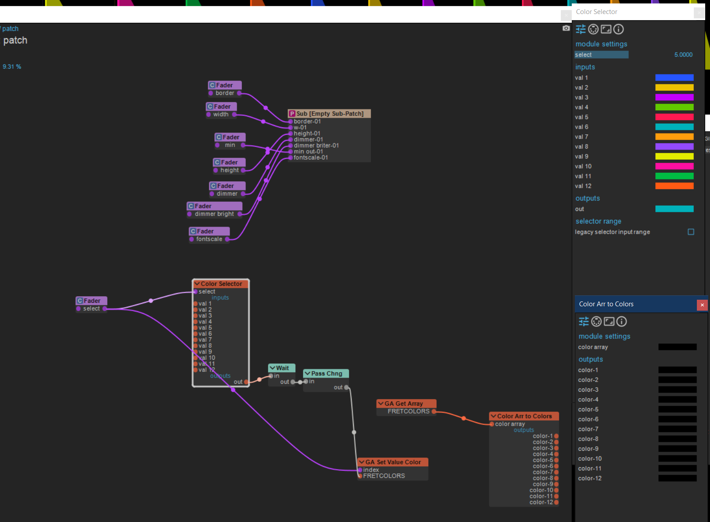Click the val 1 blue color swatch

pyautogui.click(x=674, y=78)
